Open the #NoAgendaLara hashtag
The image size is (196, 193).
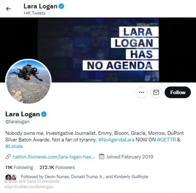click(x=116, y=140)
